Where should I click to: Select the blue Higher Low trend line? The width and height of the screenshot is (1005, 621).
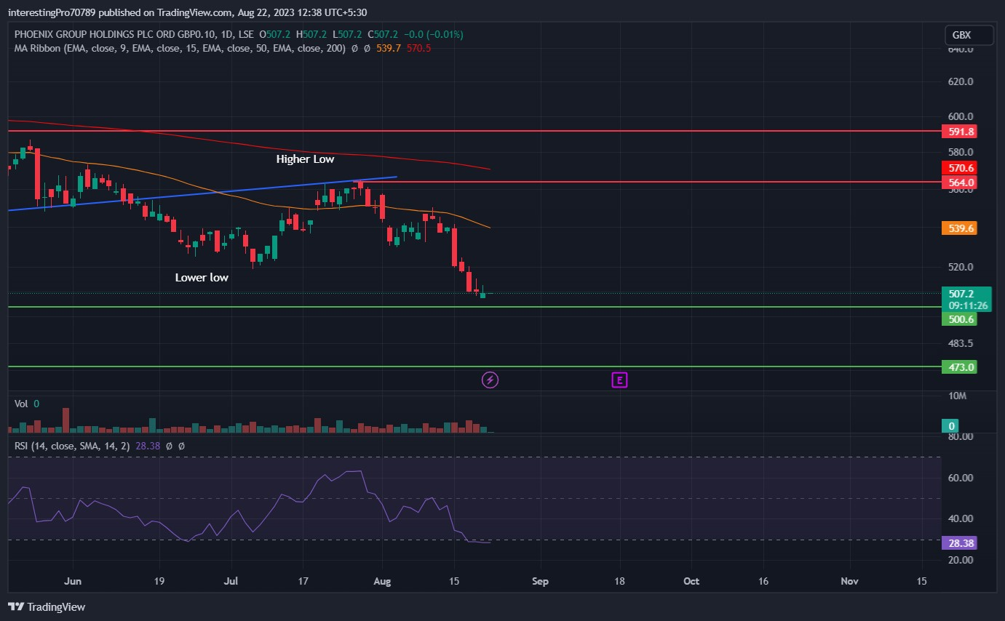pyautogui.click(x=202, y=193)
